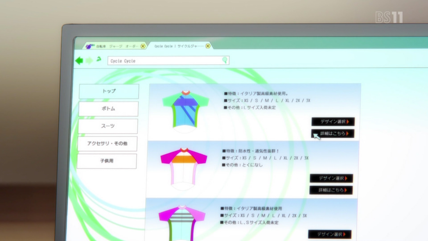
Task: Open the トップ category
Action: point(109,91)
